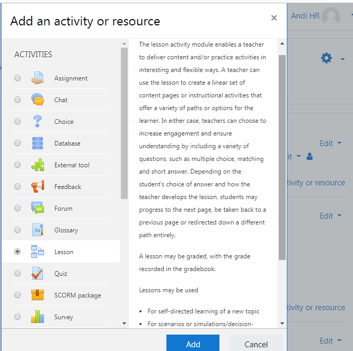The height and width of the screenshot is (351, 353).
Task: Click the Quiz checkmark icon
Action: tap(38, 273)
